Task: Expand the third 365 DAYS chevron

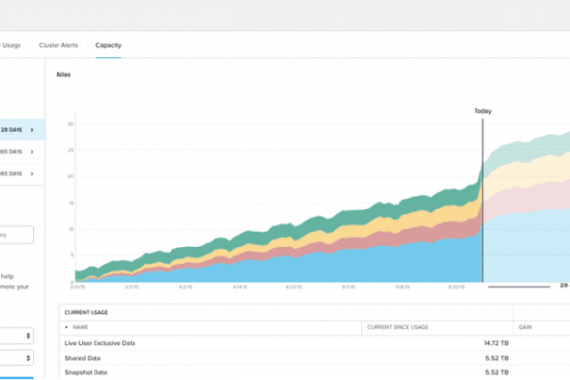Action: point(32,174)
